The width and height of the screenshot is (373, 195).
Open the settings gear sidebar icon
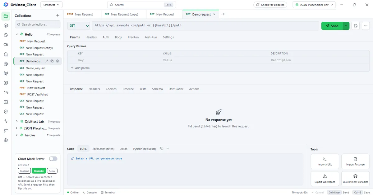coord(6,140)
